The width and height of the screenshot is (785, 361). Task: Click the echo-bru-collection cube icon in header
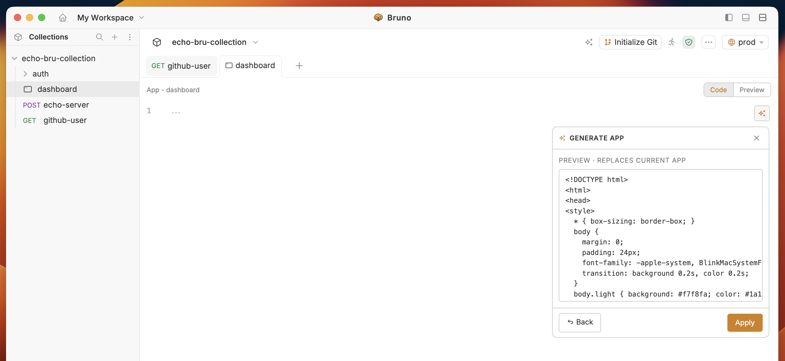pyautogui.click(x=157, y=42)
